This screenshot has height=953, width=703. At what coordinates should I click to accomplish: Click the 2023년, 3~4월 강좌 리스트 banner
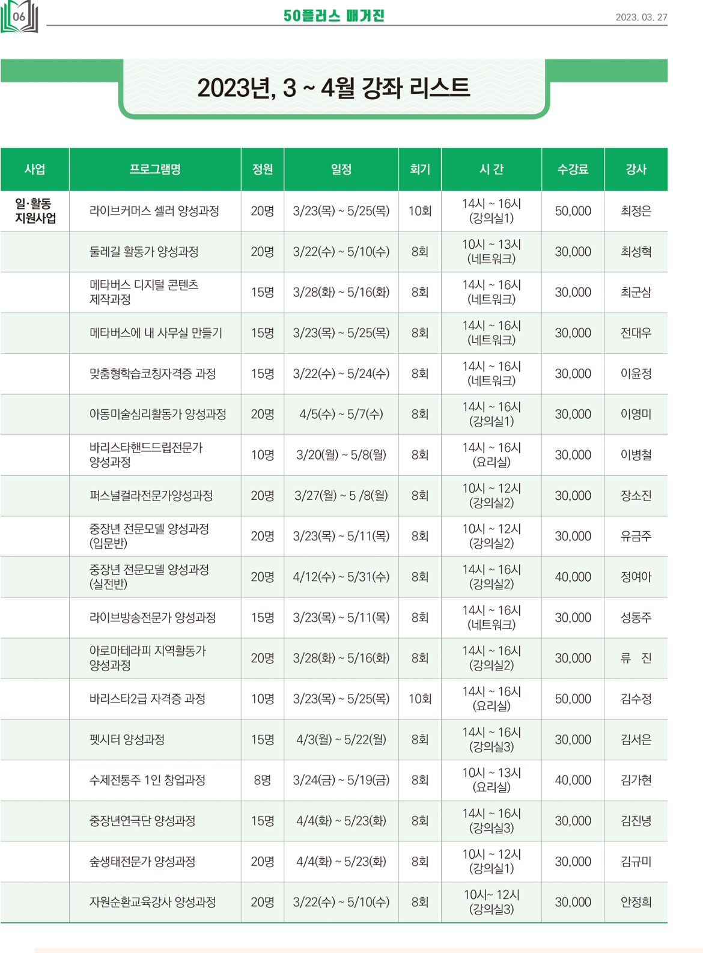tap(333, 89)
